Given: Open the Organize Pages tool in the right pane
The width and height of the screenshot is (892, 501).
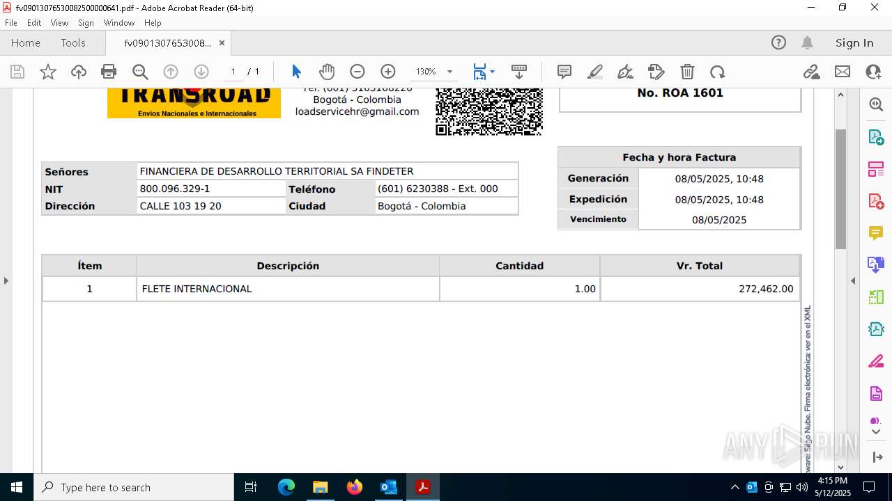Looking at the screenshot, I should [876, 169].
